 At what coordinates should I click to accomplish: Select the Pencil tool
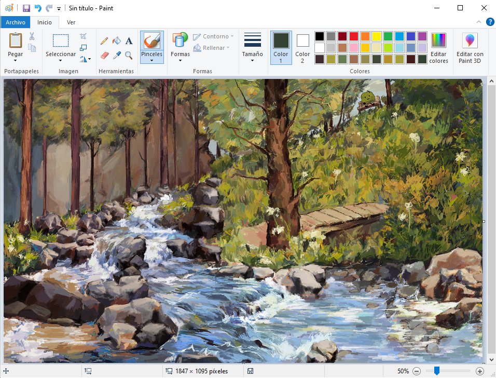pos(104,41)
